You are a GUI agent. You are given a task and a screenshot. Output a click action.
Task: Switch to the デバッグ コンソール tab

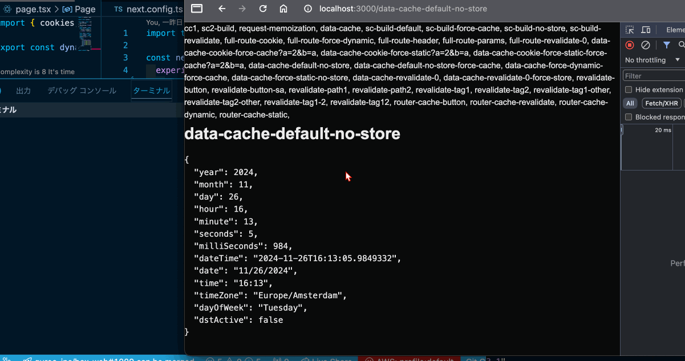(82, 91)
